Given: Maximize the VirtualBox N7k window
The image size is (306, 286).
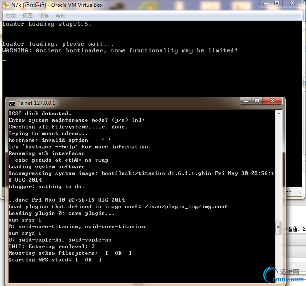Looking at the screenshot, I should (x=277, y=3).
